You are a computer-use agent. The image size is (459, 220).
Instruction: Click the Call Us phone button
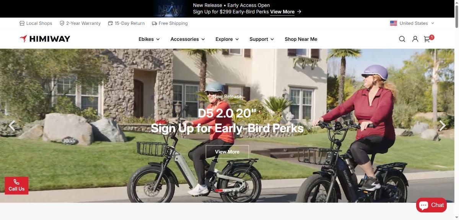(x=16, y=186)
